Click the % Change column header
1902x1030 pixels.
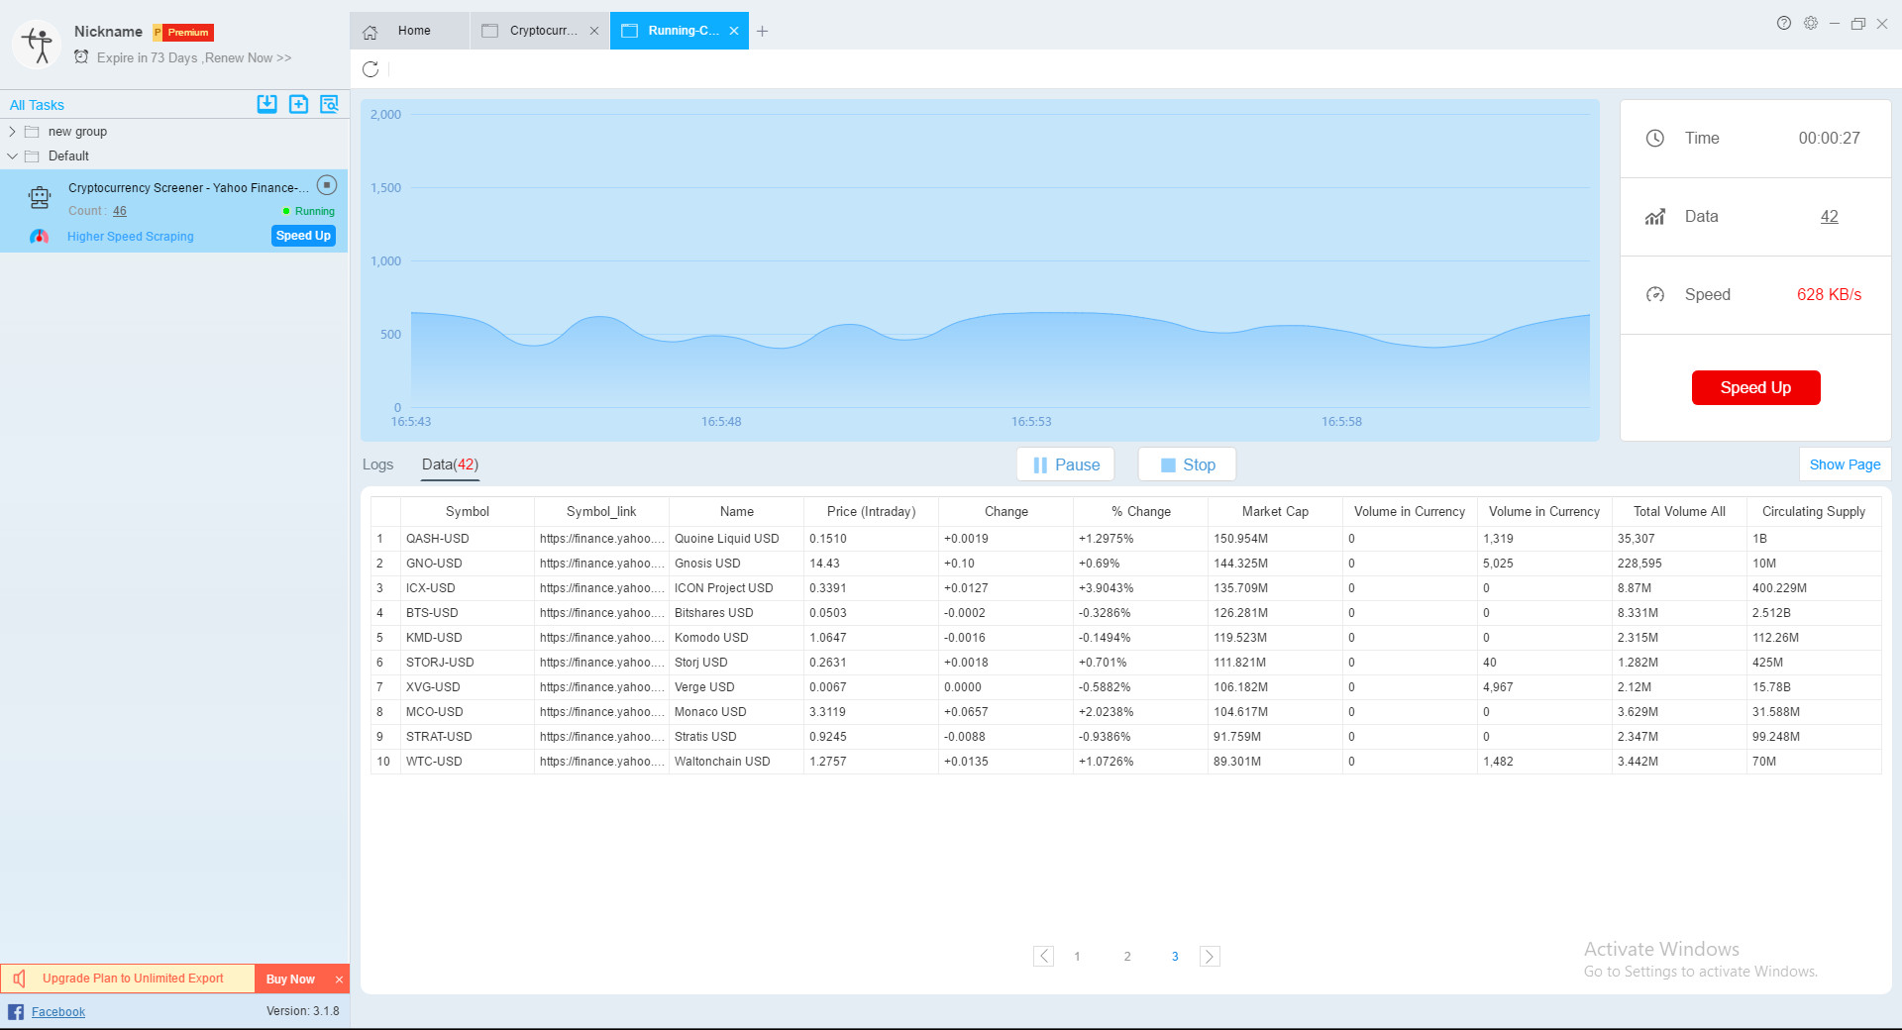click(x=1140, y=512)
